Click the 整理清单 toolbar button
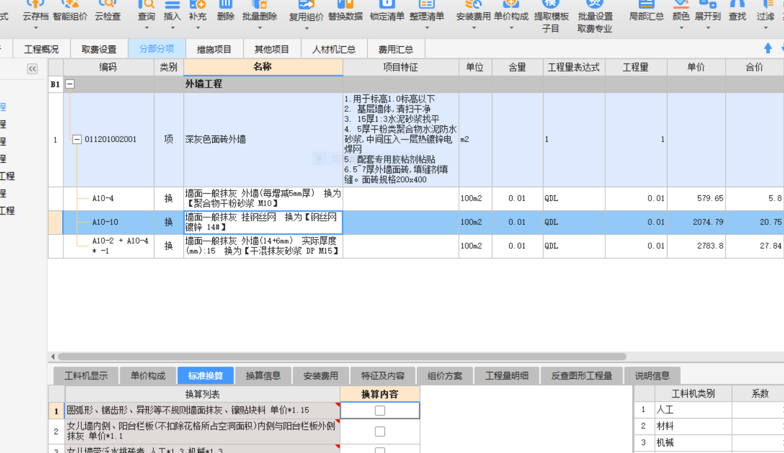The height and width of the screenshot is (453, 784). [427, 12]
